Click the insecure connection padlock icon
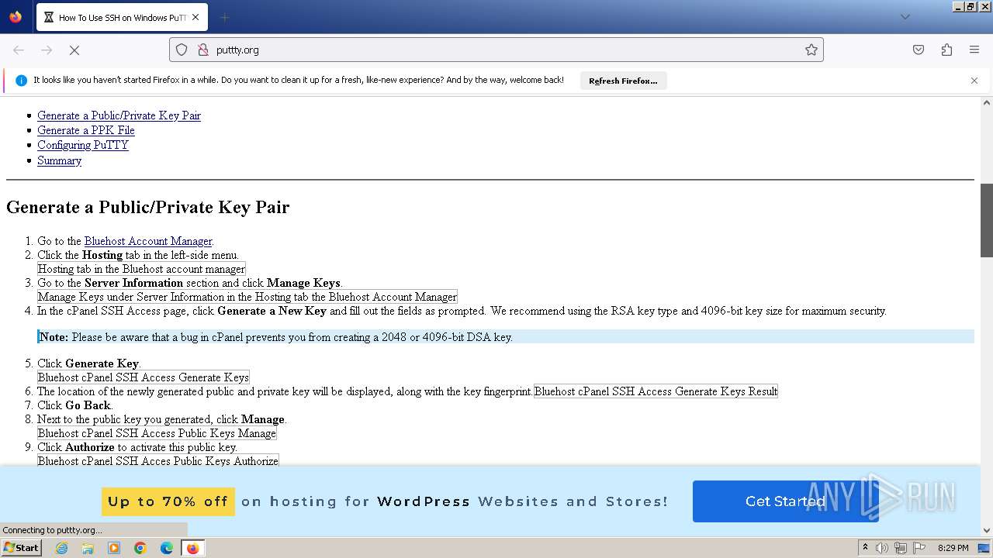Screen dimensions: 993x558 (203, 50)
